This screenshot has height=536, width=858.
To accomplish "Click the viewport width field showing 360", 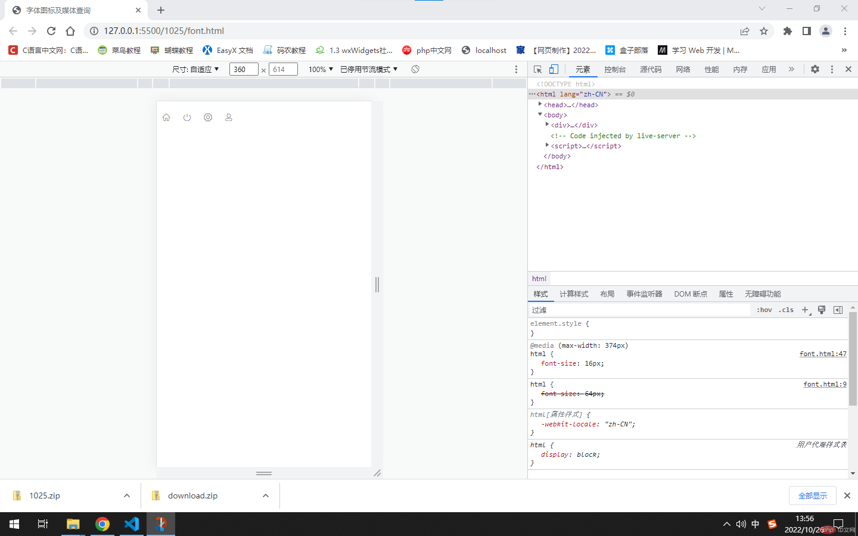I will click(244, 69).
